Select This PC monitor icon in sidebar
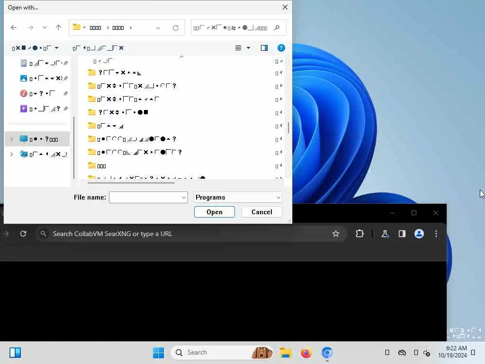 click(x=24, y=139)
